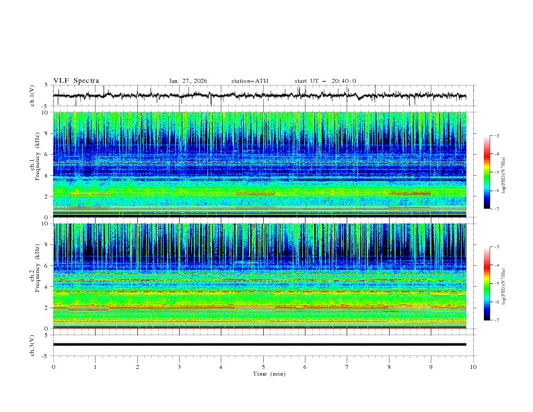Click the ch.1 spectrogram panel

(x=259, y=164)
